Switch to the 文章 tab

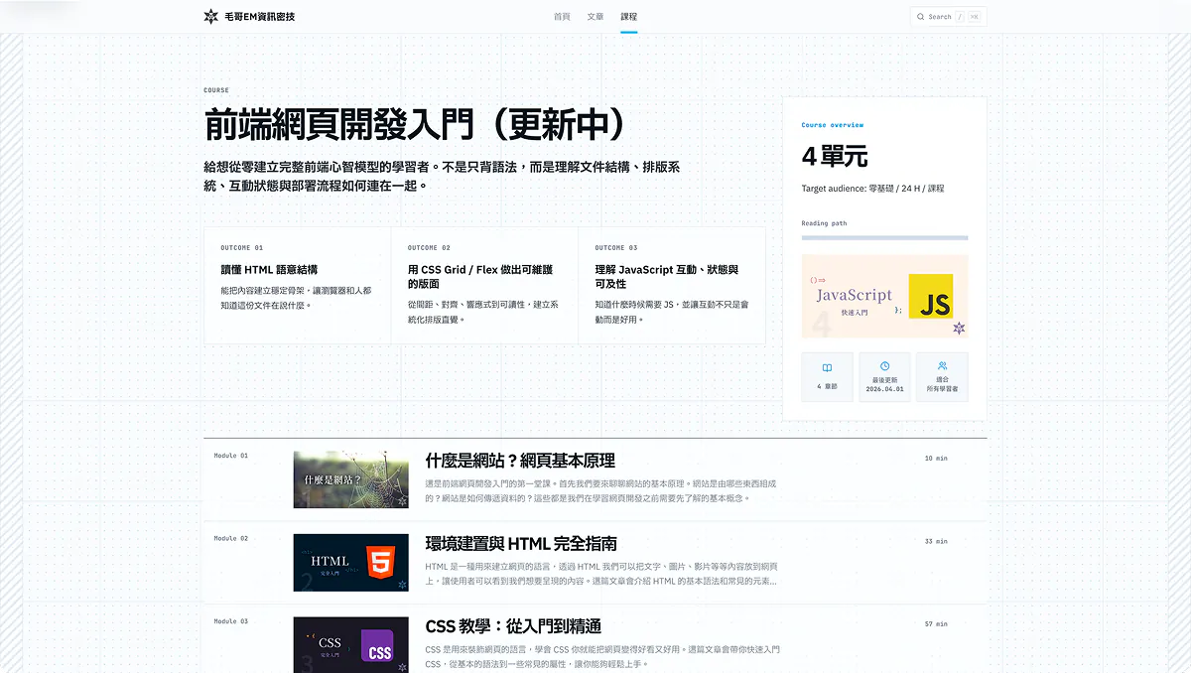click(595, 17)
